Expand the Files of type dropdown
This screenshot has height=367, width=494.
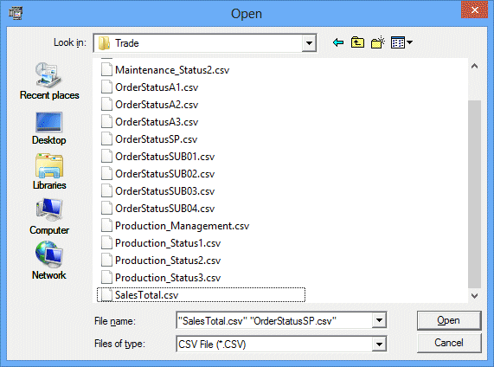tap(379, 344)
